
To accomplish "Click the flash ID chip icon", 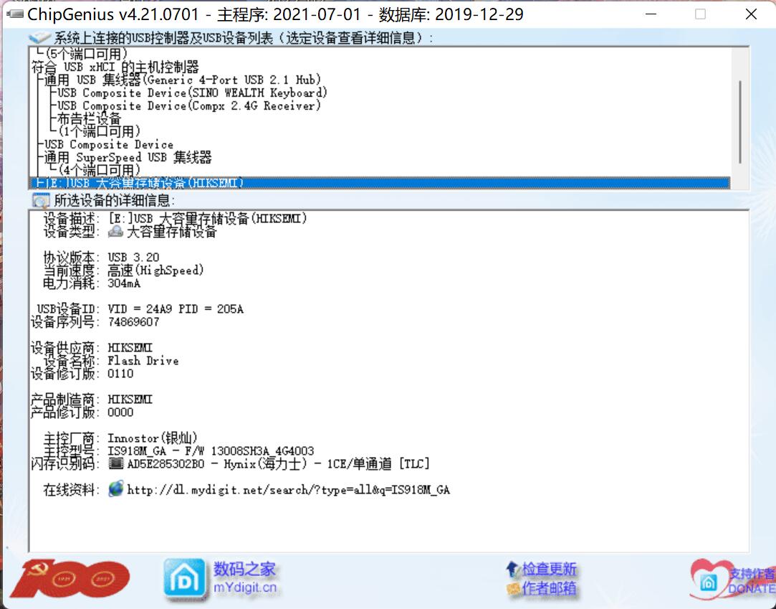I will tap(116, 464).
